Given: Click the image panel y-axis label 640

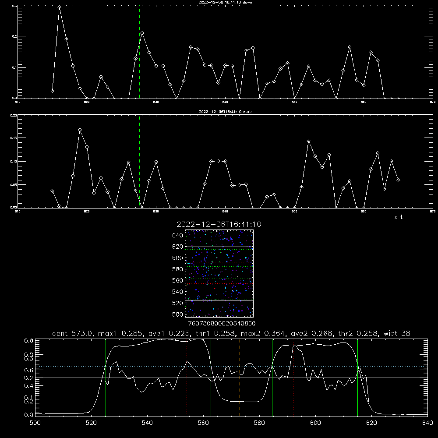Looking at the screenshot, I should (178, 236).
